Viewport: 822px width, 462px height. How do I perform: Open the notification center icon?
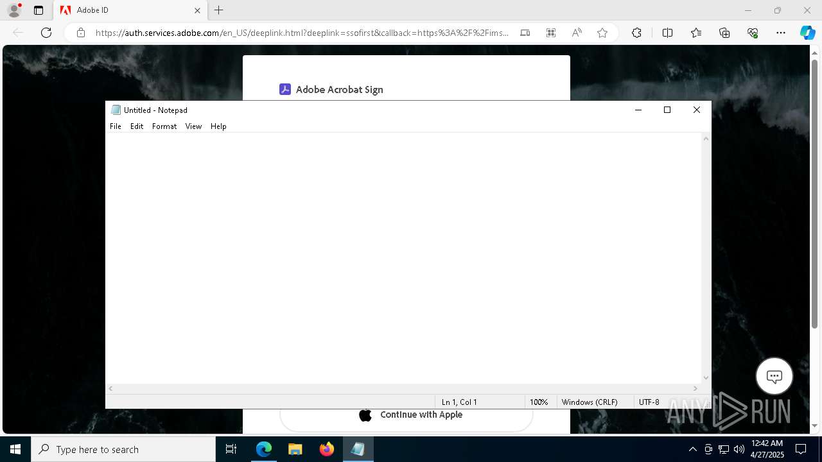coord(801,449)
